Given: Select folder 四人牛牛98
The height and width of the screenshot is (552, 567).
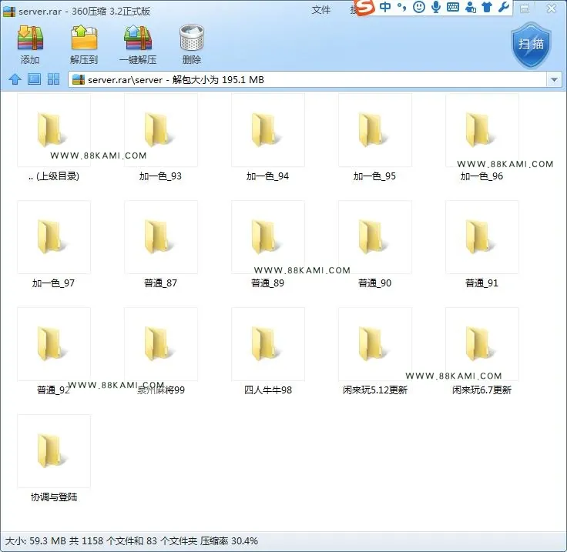Looking at the screenshot, I should 267,352.
